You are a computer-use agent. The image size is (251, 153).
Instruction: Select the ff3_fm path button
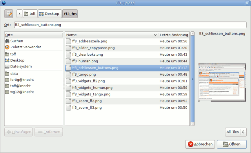(x=70, y=14)
